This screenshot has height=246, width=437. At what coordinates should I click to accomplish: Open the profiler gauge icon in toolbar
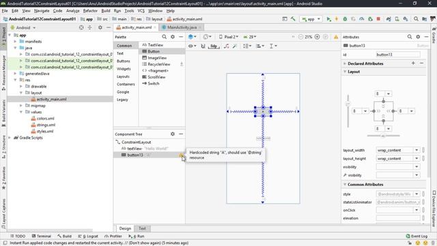point(362,19)
